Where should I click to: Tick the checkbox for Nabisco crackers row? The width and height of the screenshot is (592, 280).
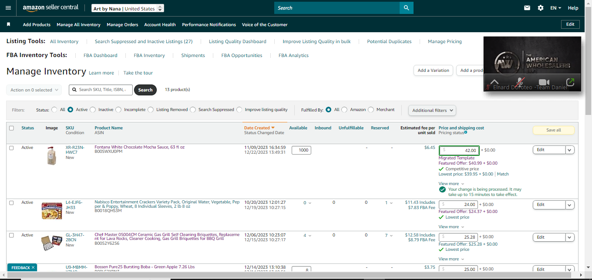tap(11, 202)
